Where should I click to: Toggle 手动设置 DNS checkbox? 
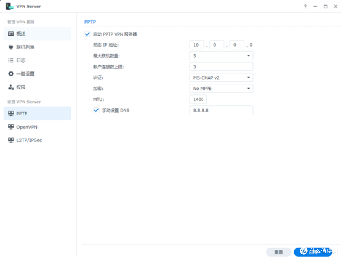(x=96, y=110)
